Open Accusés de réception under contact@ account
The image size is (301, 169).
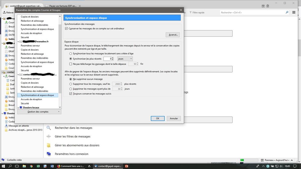(x=31, y=99)
